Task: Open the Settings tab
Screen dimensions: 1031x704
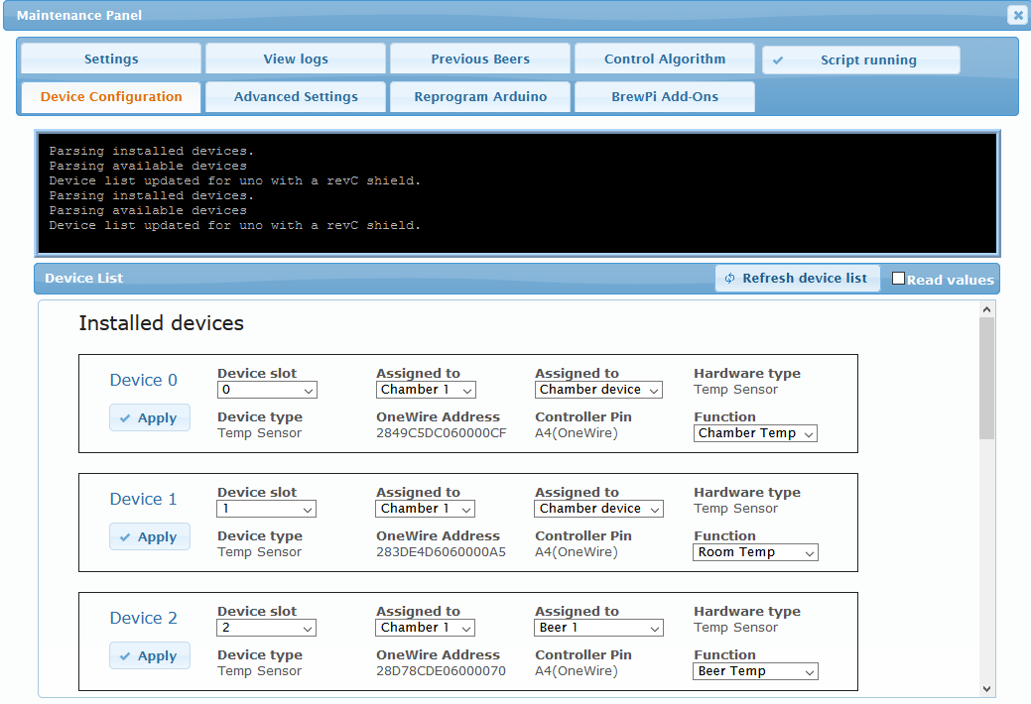Action: coord(111,59)
